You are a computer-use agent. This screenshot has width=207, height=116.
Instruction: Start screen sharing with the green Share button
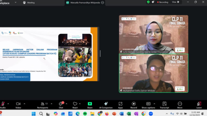(90, 105)
